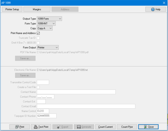
Task: Open Printer Setup
Action: pyautogui.click(x=12, y=9)
